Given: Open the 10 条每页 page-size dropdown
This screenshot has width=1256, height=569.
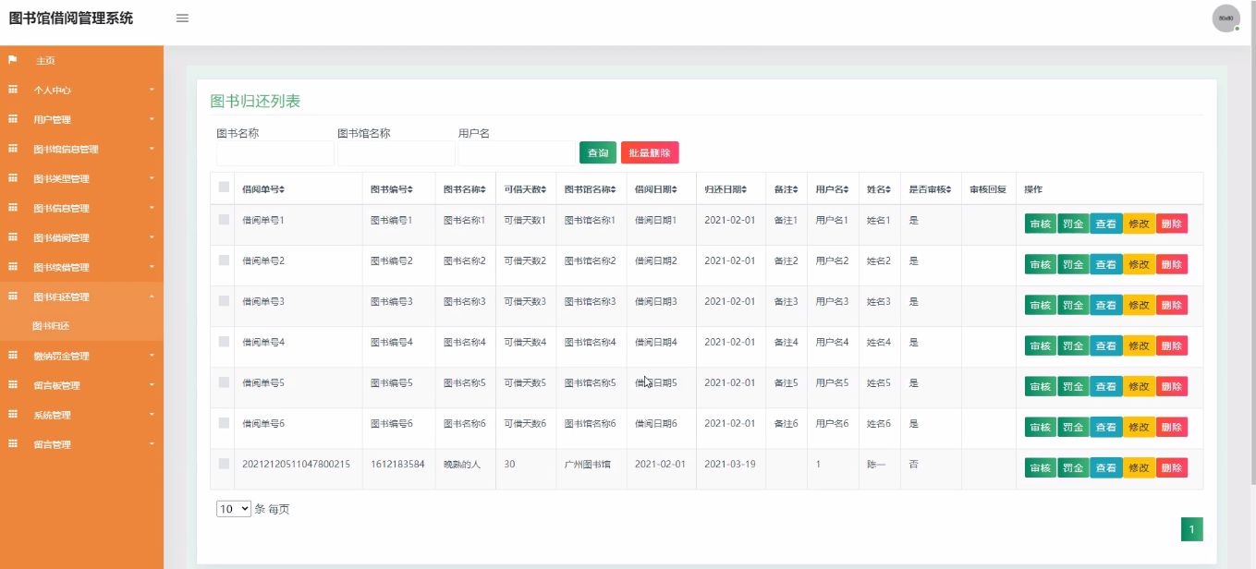Looking at the screenshot, I should tap(234, 508).
